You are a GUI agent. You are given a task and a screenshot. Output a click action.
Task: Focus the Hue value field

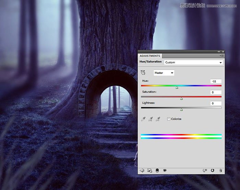click(x=216, y=81)
